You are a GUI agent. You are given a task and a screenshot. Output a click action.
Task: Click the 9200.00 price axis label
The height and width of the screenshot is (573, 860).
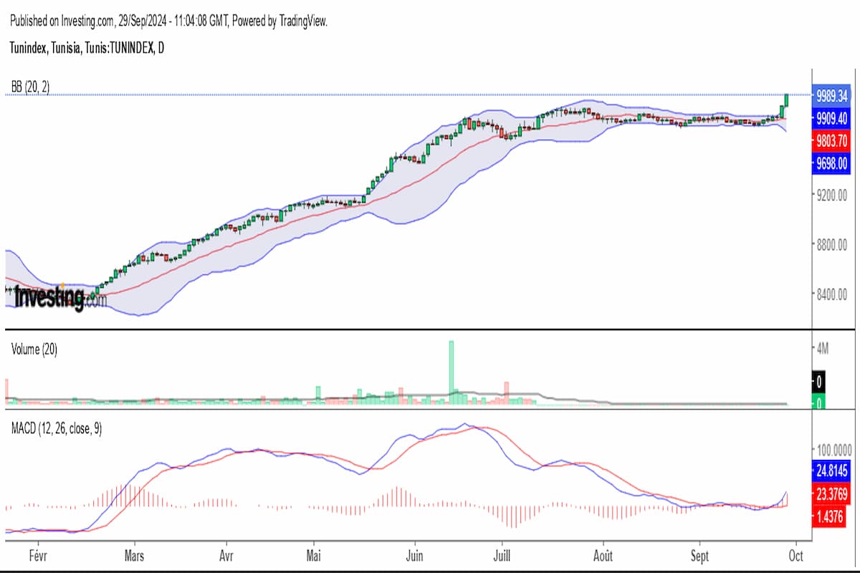pyautogui.click(x=831, y=194)
